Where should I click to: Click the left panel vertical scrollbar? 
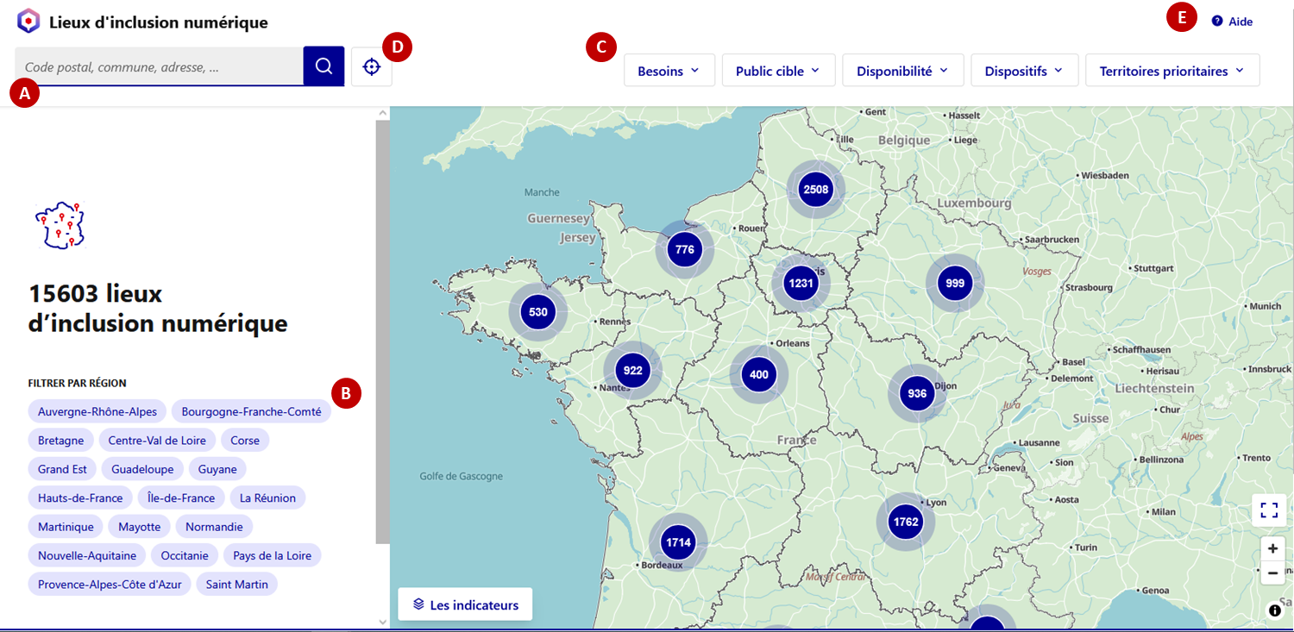382,331
